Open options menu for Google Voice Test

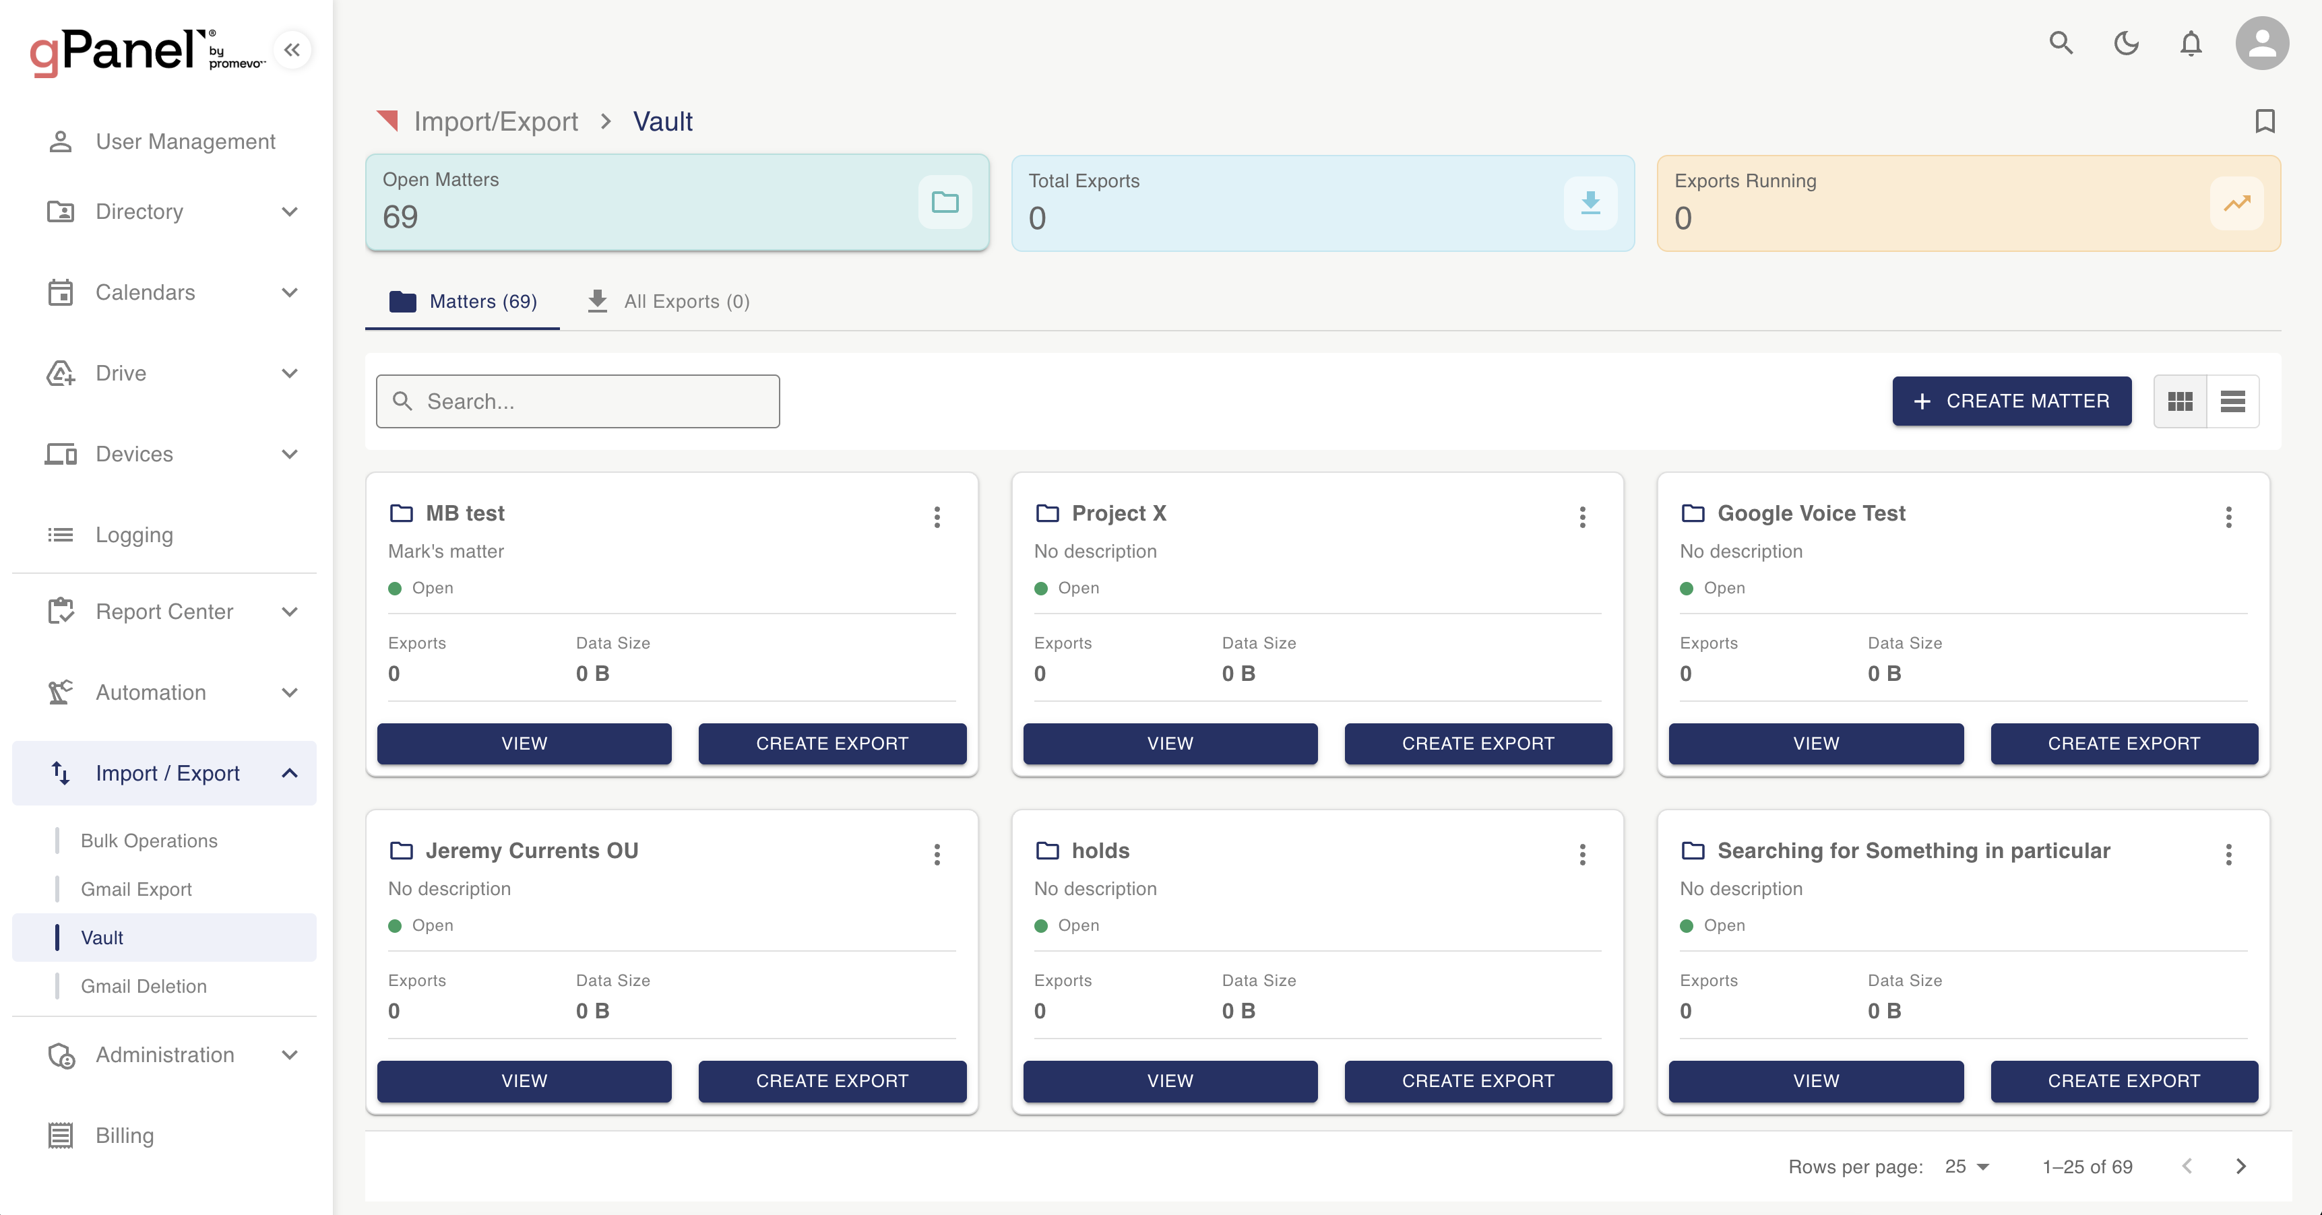(2228, 516)
